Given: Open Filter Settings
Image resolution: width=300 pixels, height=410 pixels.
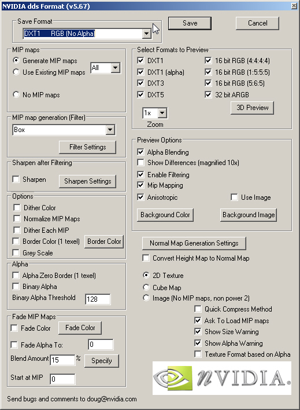Looking at the screenshot, I should tap(87, 147).
